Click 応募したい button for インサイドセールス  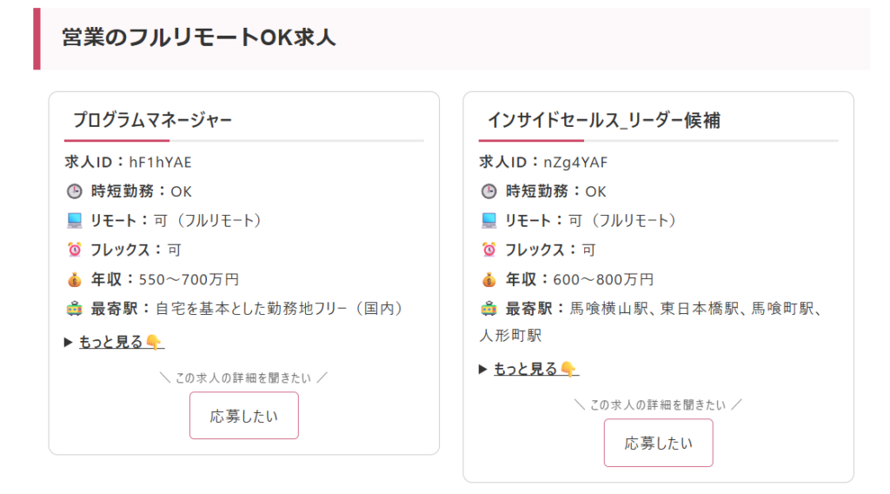(x=659, y=443)
